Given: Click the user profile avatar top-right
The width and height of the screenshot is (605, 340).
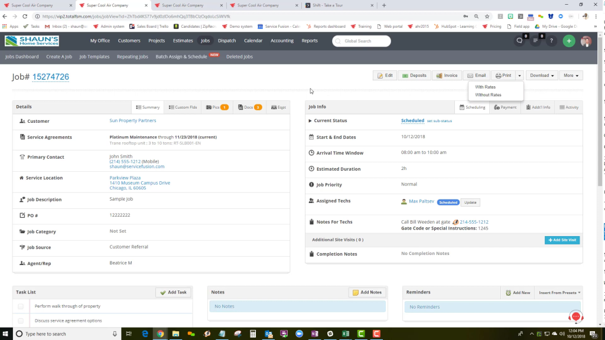Looking at the screenshot, I should pyautogui.click(x=586, y=41).
